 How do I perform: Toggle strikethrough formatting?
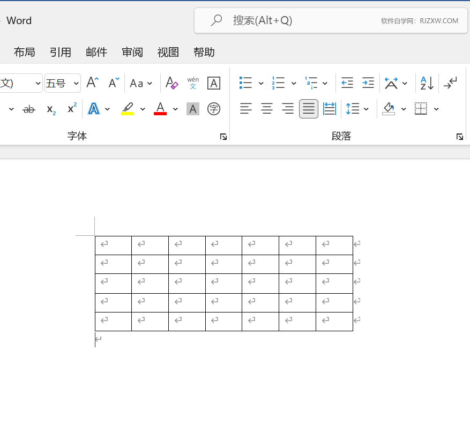(x=28, y=109)
